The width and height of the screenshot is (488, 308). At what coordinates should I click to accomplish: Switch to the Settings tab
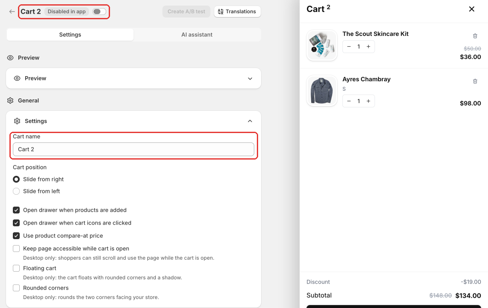70,35
